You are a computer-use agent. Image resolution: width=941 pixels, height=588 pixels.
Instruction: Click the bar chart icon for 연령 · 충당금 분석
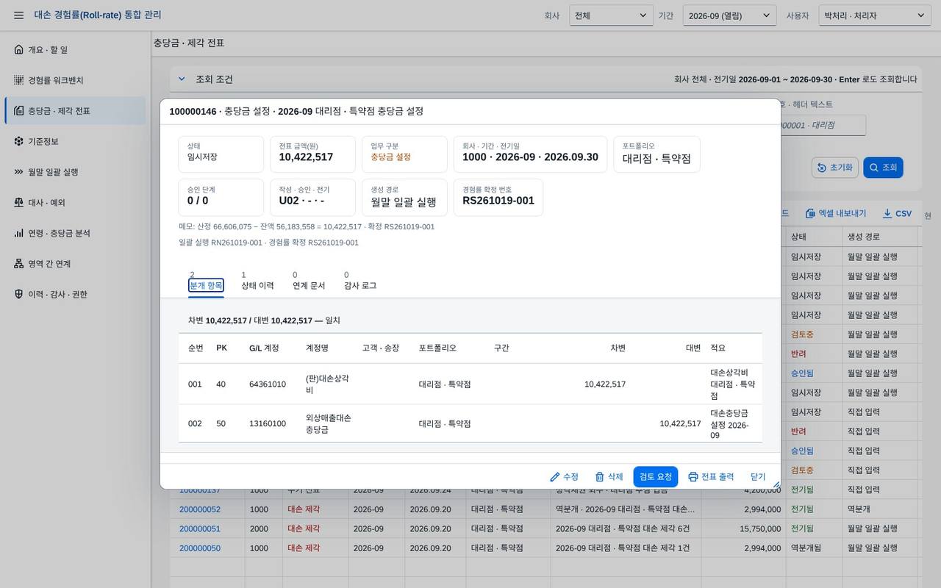[19, 233]
